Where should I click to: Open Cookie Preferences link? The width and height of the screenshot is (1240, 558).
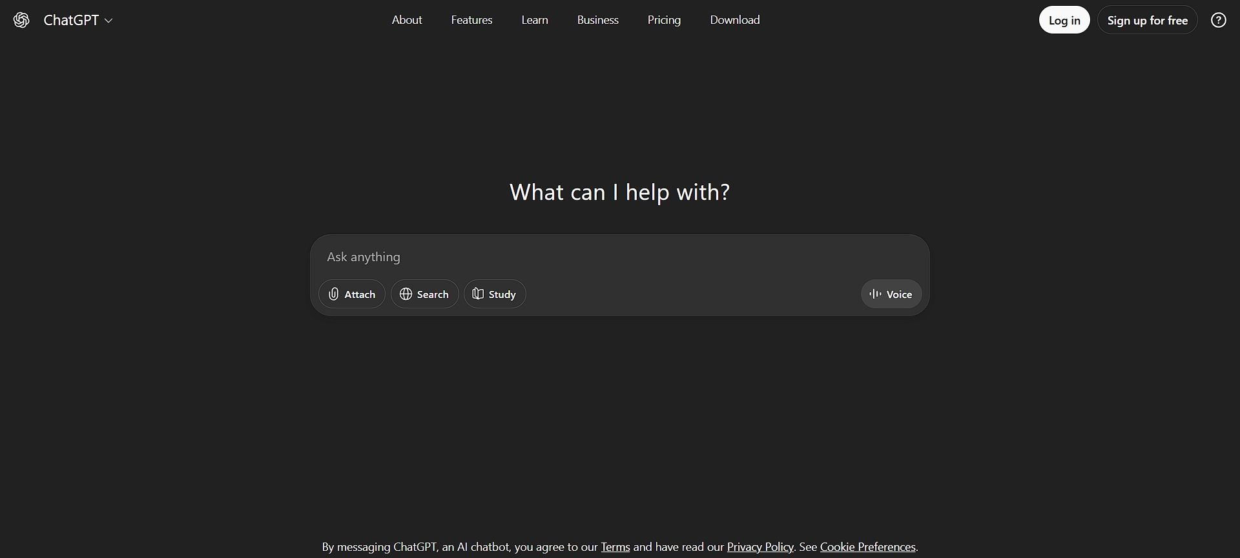point(868,547)
